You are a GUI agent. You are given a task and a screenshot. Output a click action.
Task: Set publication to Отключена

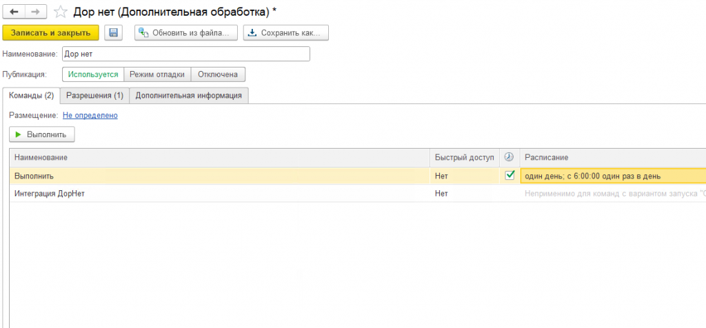click(218, 74)
